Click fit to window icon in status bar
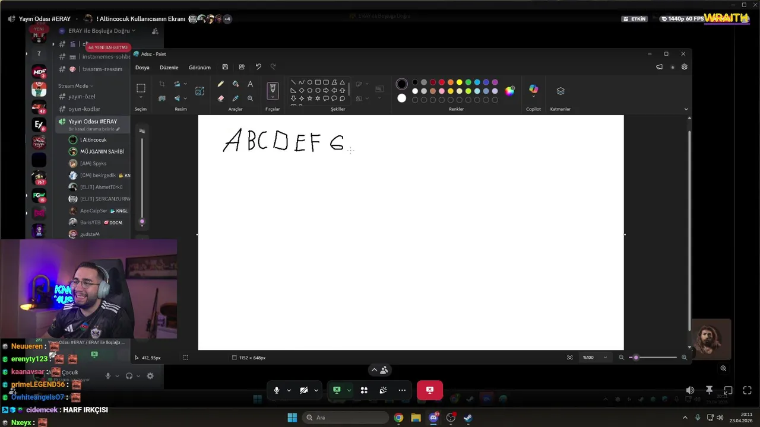The width and height of the screenshot is (760, 427). click(570, 358)
